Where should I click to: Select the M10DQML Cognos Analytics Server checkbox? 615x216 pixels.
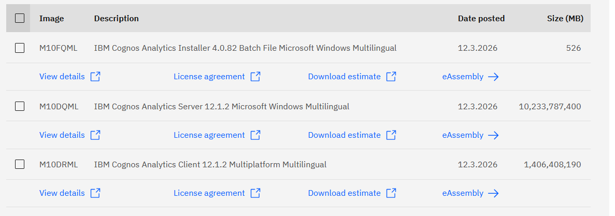(x=20, y=106)
